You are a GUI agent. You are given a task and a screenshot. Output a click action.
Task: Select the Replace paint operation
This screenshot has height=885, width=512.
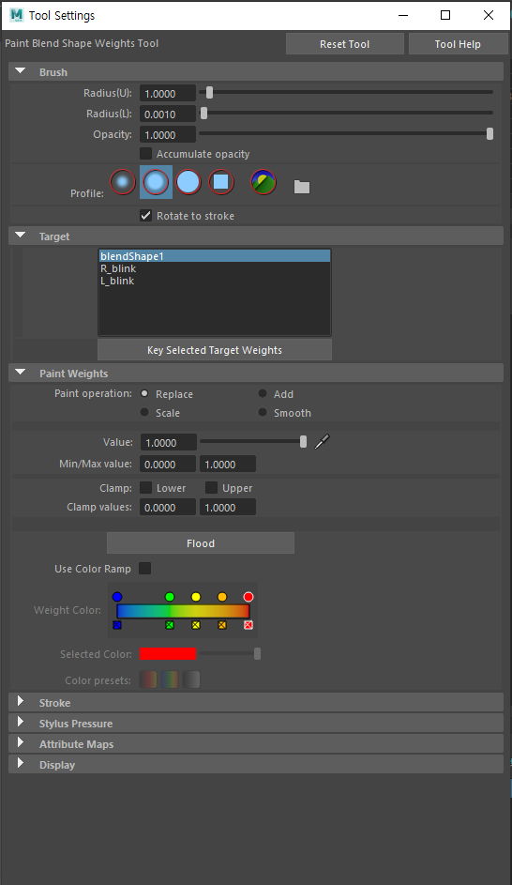click(x=144, y=393)
